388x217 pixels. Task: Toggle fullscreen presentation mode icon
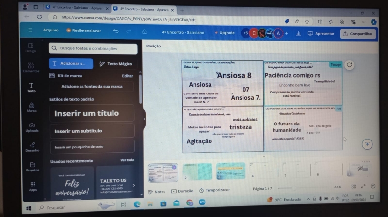point(363,186)
